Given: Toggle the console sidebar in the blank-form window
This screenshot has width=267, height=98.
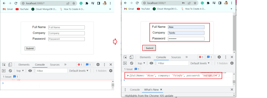Looking at the screenshot, I should pos(4,71).
